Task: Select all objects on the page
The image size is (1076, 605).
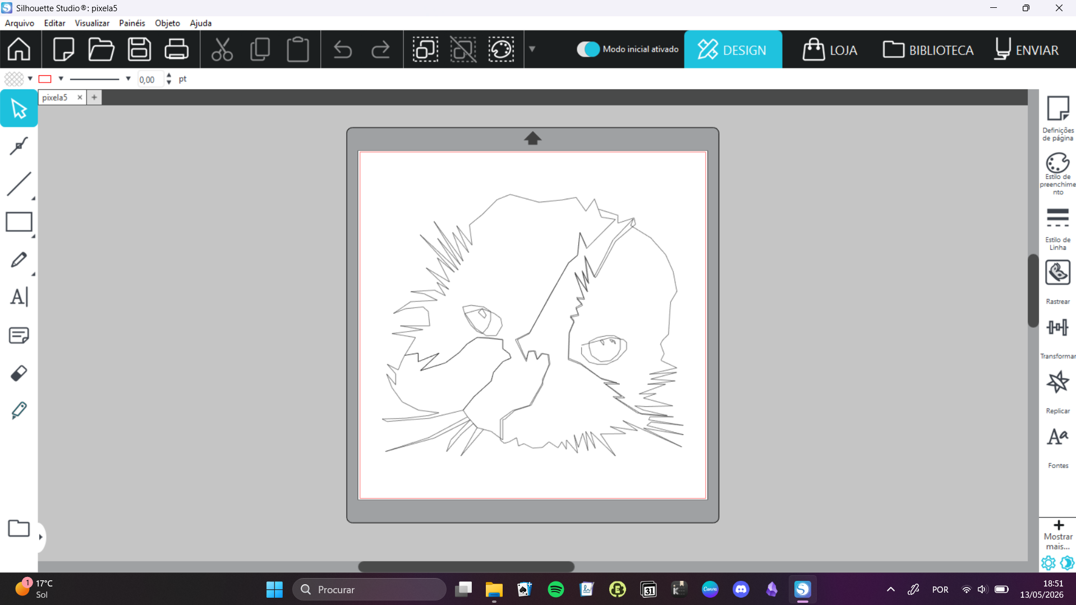Action: (425, 49)
